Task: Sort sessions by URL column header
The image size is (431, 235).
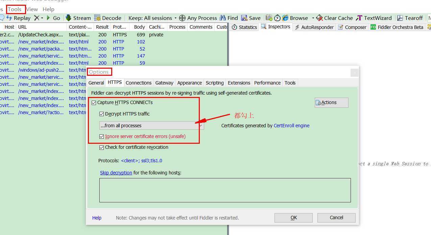Action: [x=41, y=27]
